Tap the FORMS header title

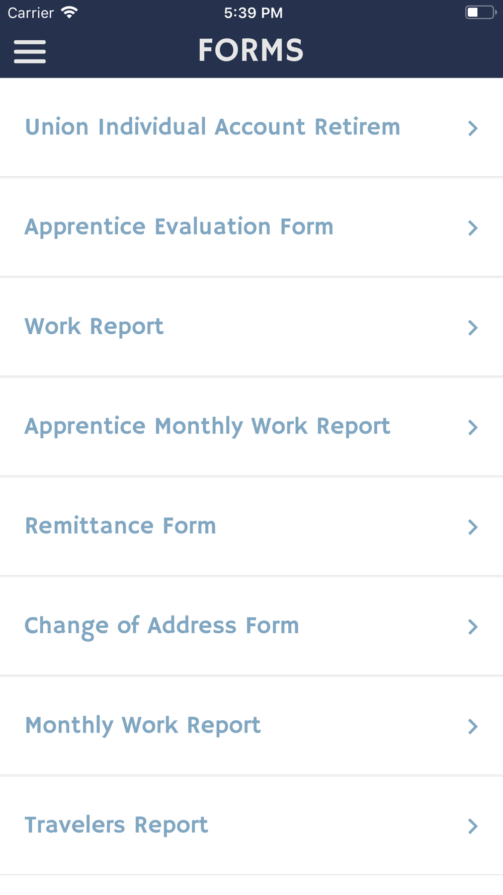click(x=250, y=50)
